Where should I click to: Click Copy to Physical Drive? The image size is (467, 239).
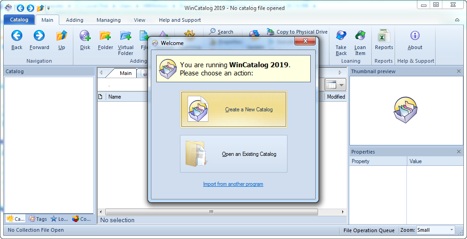pyautogui.click(x=297, y=32)
